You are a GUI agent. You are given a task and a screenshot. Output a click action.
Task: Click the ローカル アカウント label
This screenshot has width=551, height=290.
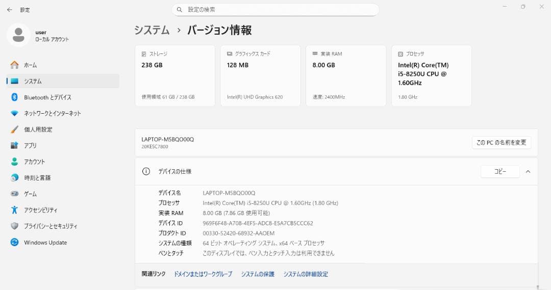click(x=52, y=39)
